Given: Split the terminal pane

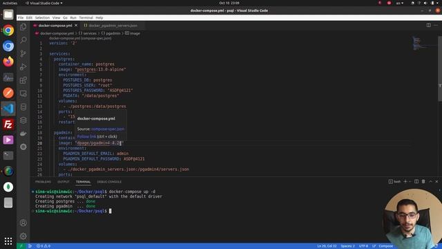Looking at the screenshot, I should pos(416,181).
